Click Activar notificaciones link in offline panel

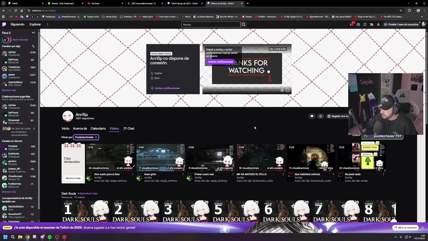165,88
